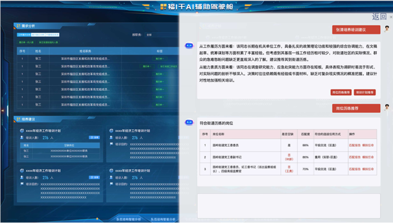Click the grid icon of 需求分析 panel
This screenshot has width=393, height=223.
click(19, 26)
